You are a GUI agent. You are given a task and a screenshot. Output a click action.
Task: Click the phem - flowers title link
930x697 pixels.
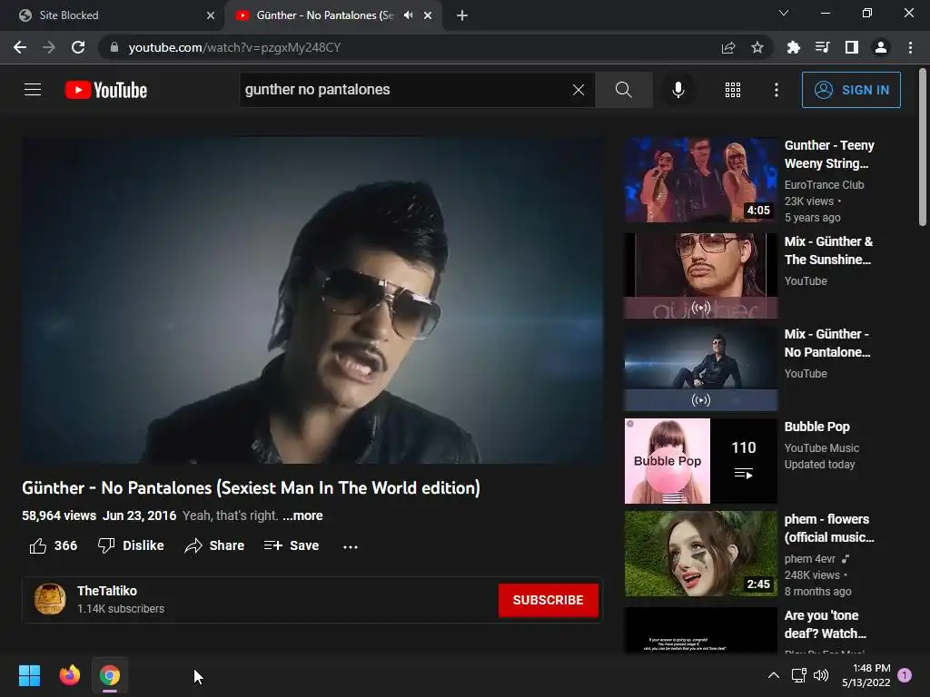829,528
